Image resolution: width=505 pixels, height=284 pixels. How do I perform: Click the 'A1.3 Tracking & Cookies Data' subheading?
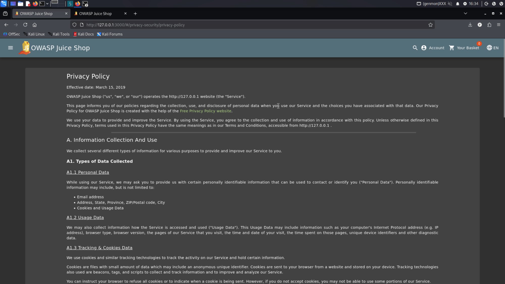99,248
